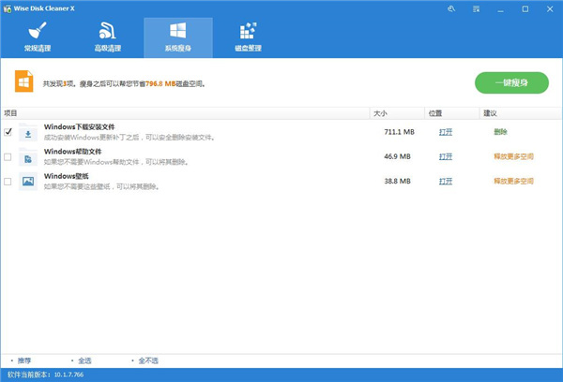Image resolution: width=563 pixels, height=382 pixels.
Task: Click the green 删除 suggestion text
Action: 500,132
